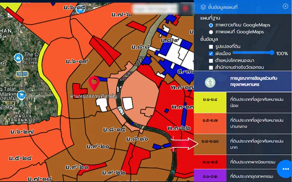Click the layers stack icon in panel header
The image size is (292, 182).
pos(203,7)
